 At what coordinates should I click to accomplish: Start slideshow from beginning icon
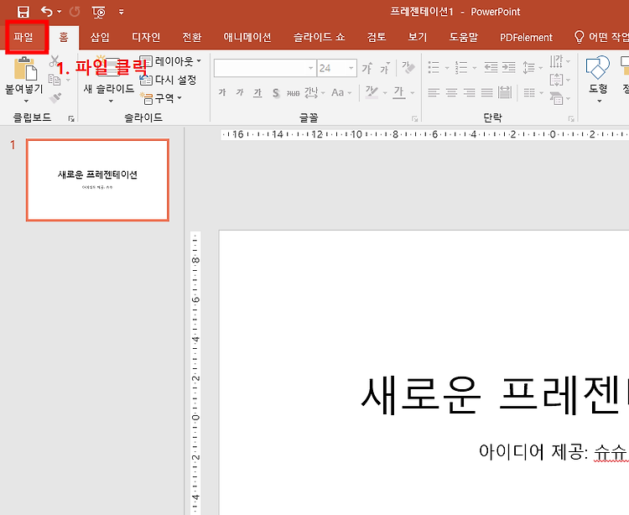pyautogui.click(x=99, y=12)
